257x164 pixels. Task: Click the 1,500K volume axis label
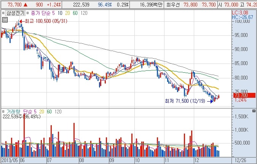point(242,117)
